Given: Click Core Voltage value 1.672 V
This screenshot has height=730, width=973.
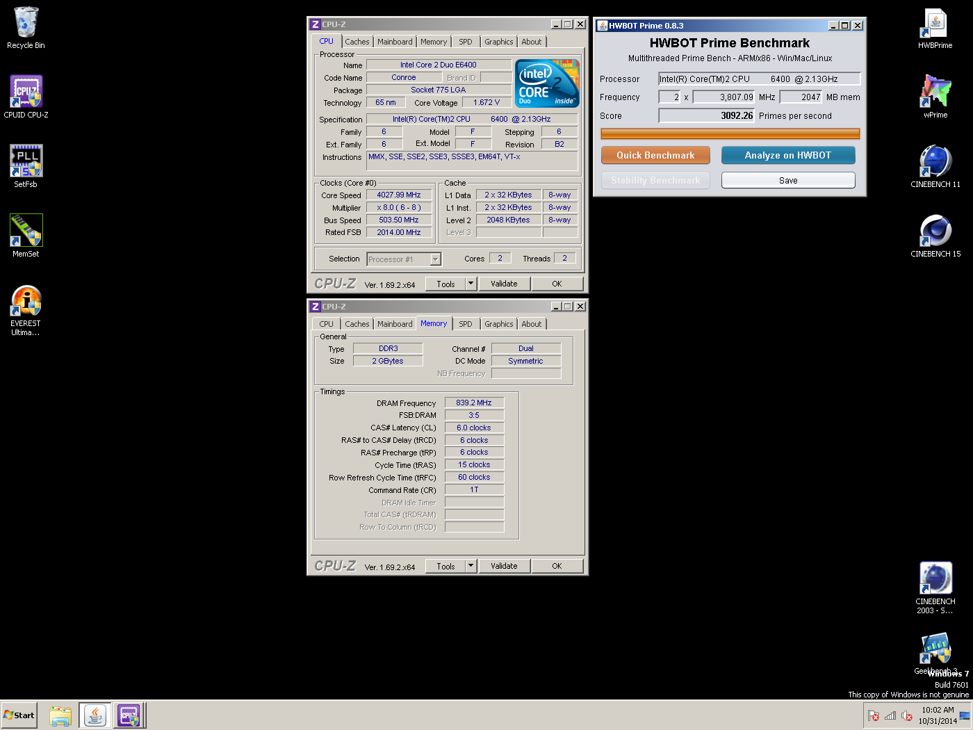Looking at the screenshot, I should click(x=486, y=102).
